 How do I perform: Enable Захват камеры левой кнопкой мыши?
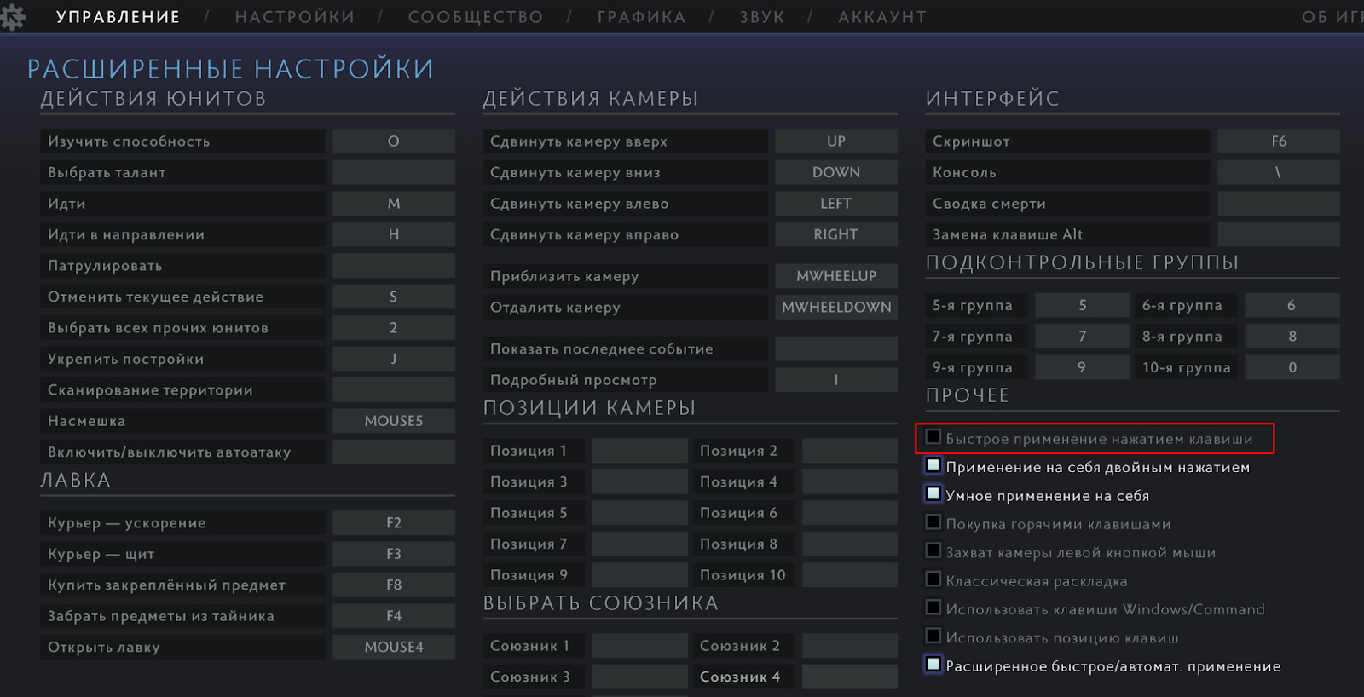[933, 550]
